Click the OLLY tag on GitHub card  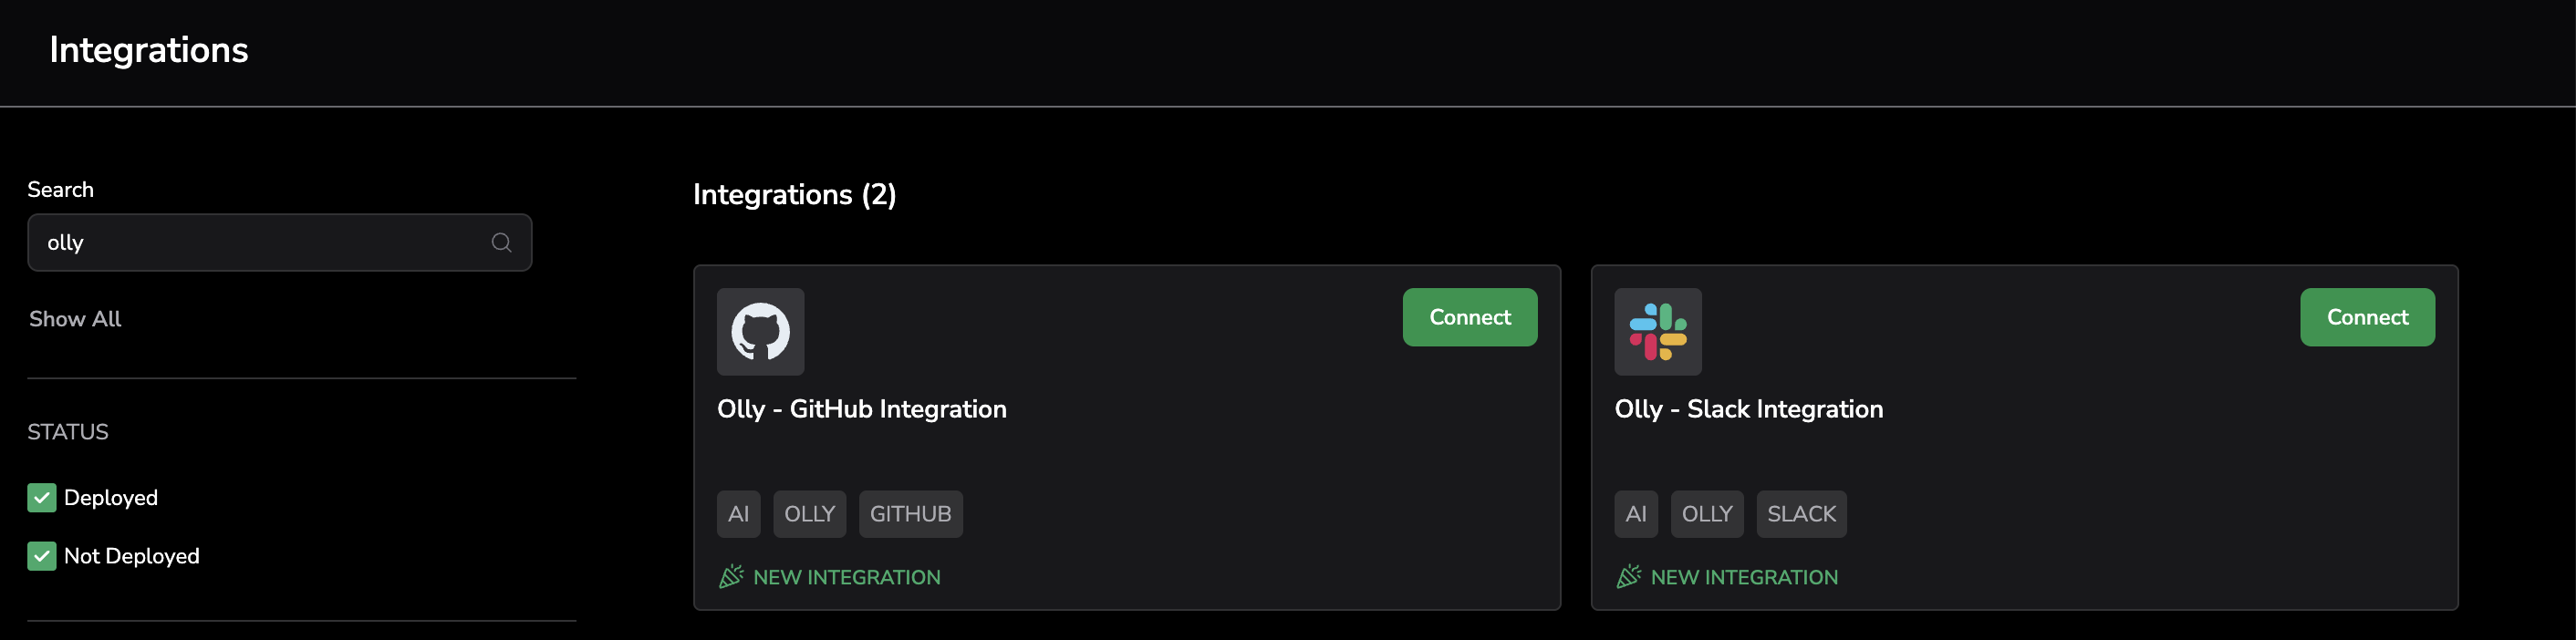tap(809, 514)
